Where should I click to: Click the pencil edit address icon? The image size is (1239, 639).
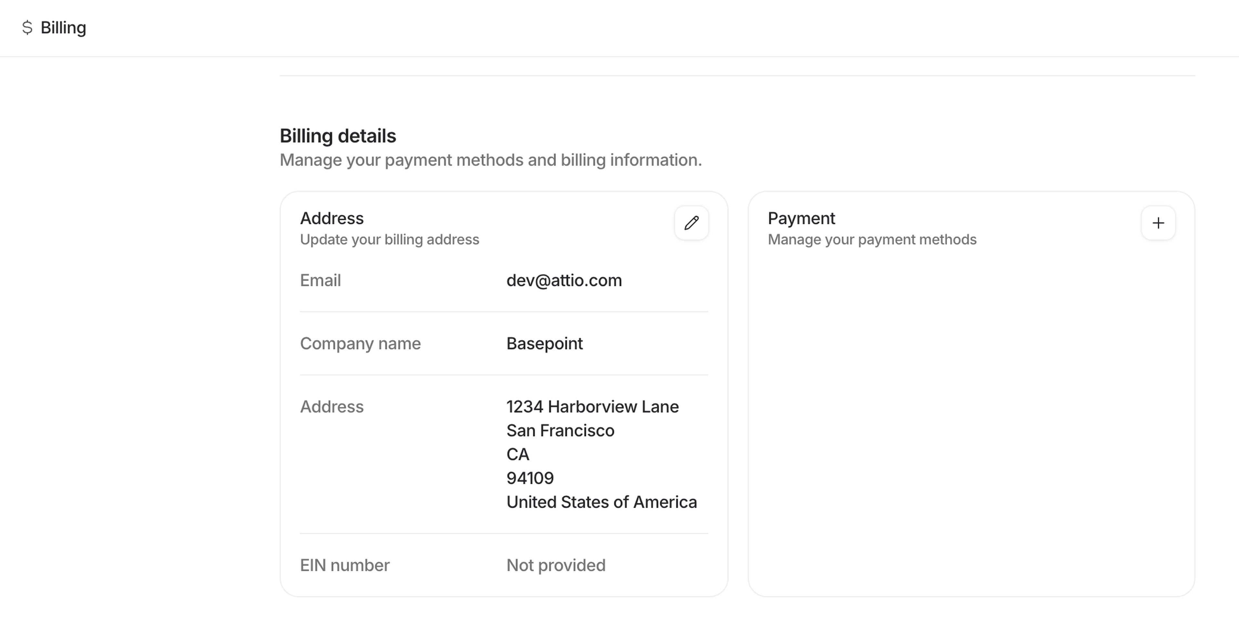(691, 223)
